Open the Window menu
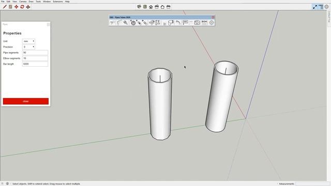Image resolution: width=331 pixels, height=186 pixels. pos(47,2)
